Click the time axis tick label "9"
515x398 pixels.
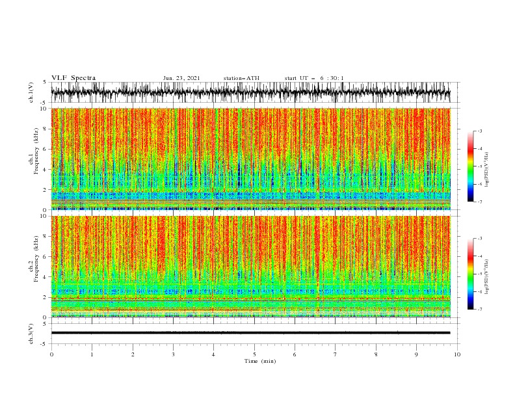(416, 354)
